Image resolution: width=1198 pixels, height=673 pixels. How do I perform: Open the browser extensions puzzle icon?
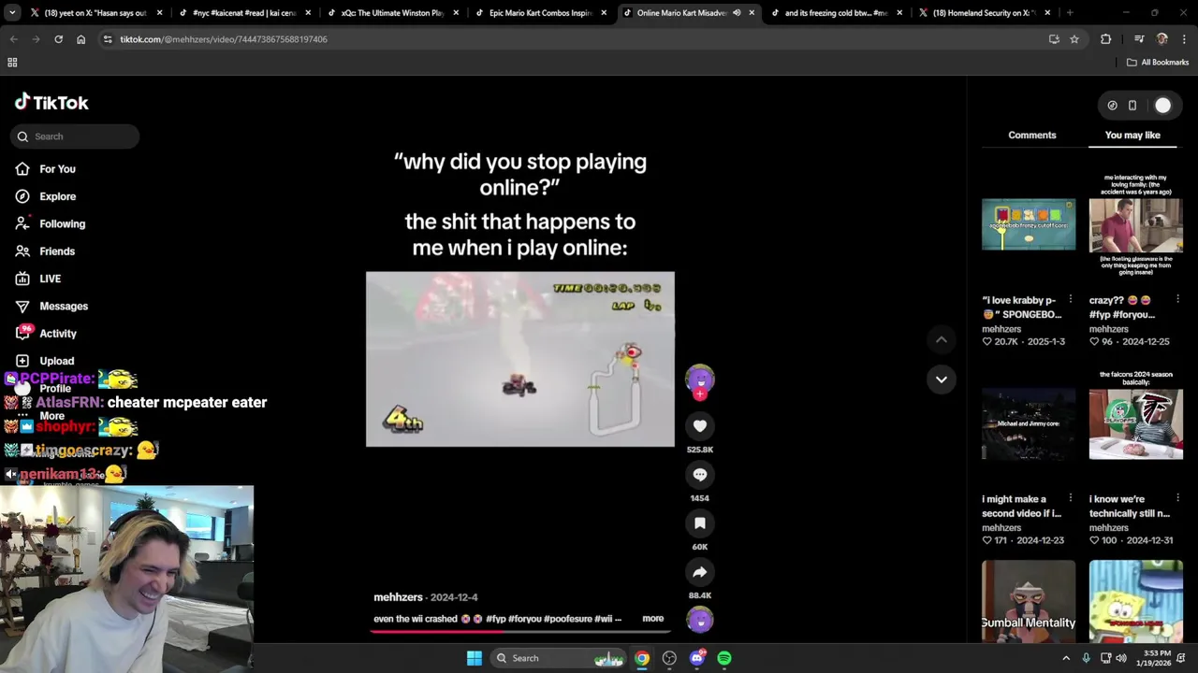[x=1105, y=39]
